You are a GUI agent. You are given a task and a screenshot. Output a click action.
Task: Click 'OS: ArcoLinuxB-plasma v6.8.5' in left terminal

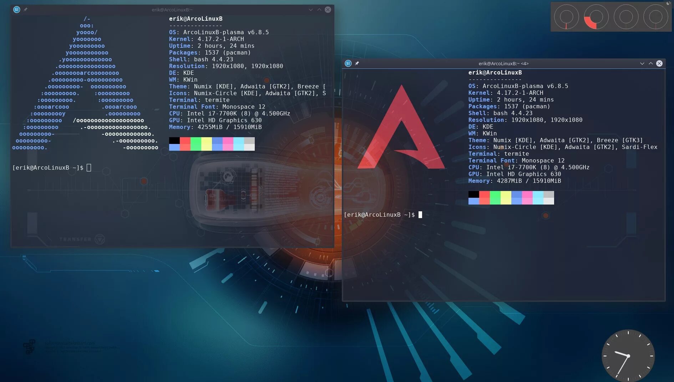(x=219, y=32)
